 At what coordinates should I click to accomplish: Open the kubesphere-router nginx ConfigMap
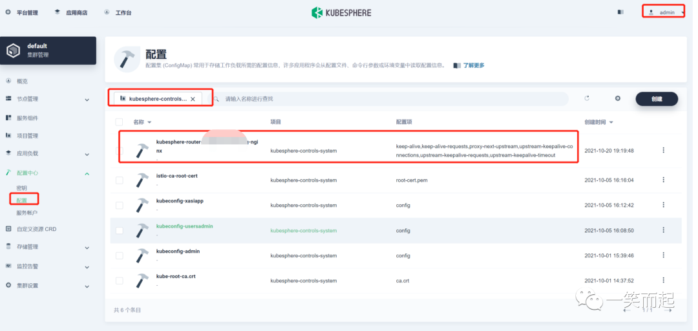(x=207, y=146)
